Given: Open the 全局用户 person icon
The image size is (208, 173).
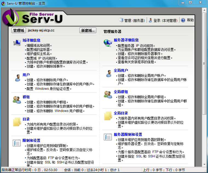Looking at the screenshot, I should point(109,74).
